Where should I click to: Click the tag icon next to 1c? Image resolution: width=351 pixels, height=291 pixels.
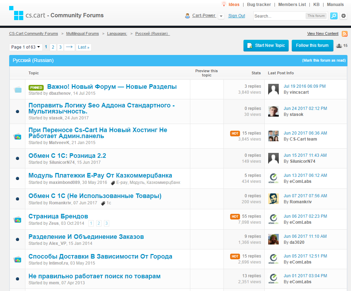(103, 203)
